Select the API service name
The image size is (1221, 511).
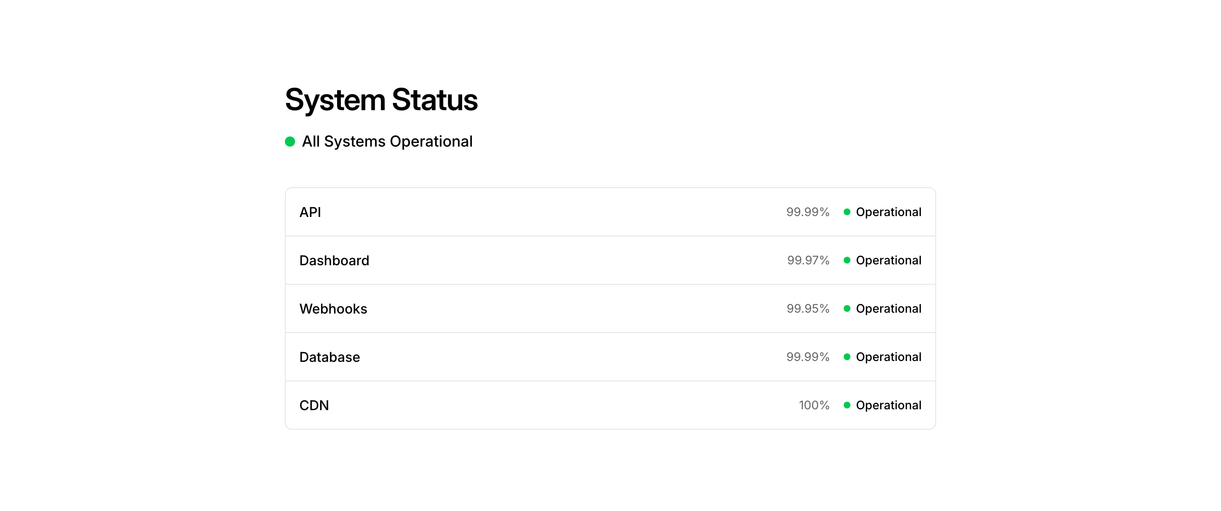pos(310,212)
